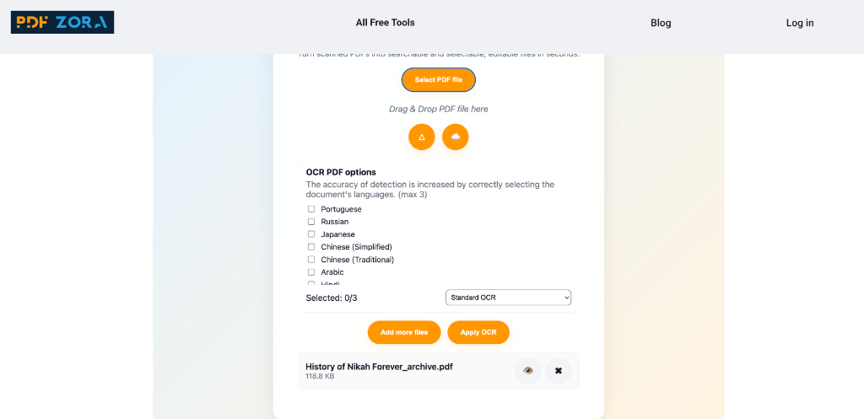
Task: Click the PDF Zora logo
Action: pyautogui.click(x=62, y=23)
